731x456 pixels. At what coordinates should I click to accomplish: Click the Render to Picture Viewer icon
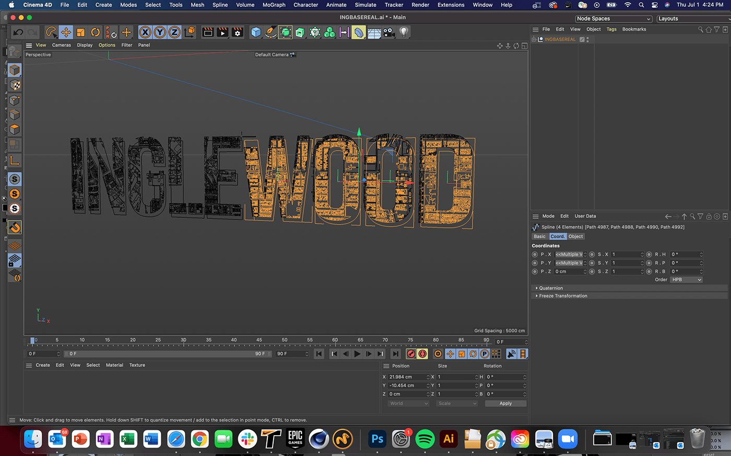click(222, 32)
